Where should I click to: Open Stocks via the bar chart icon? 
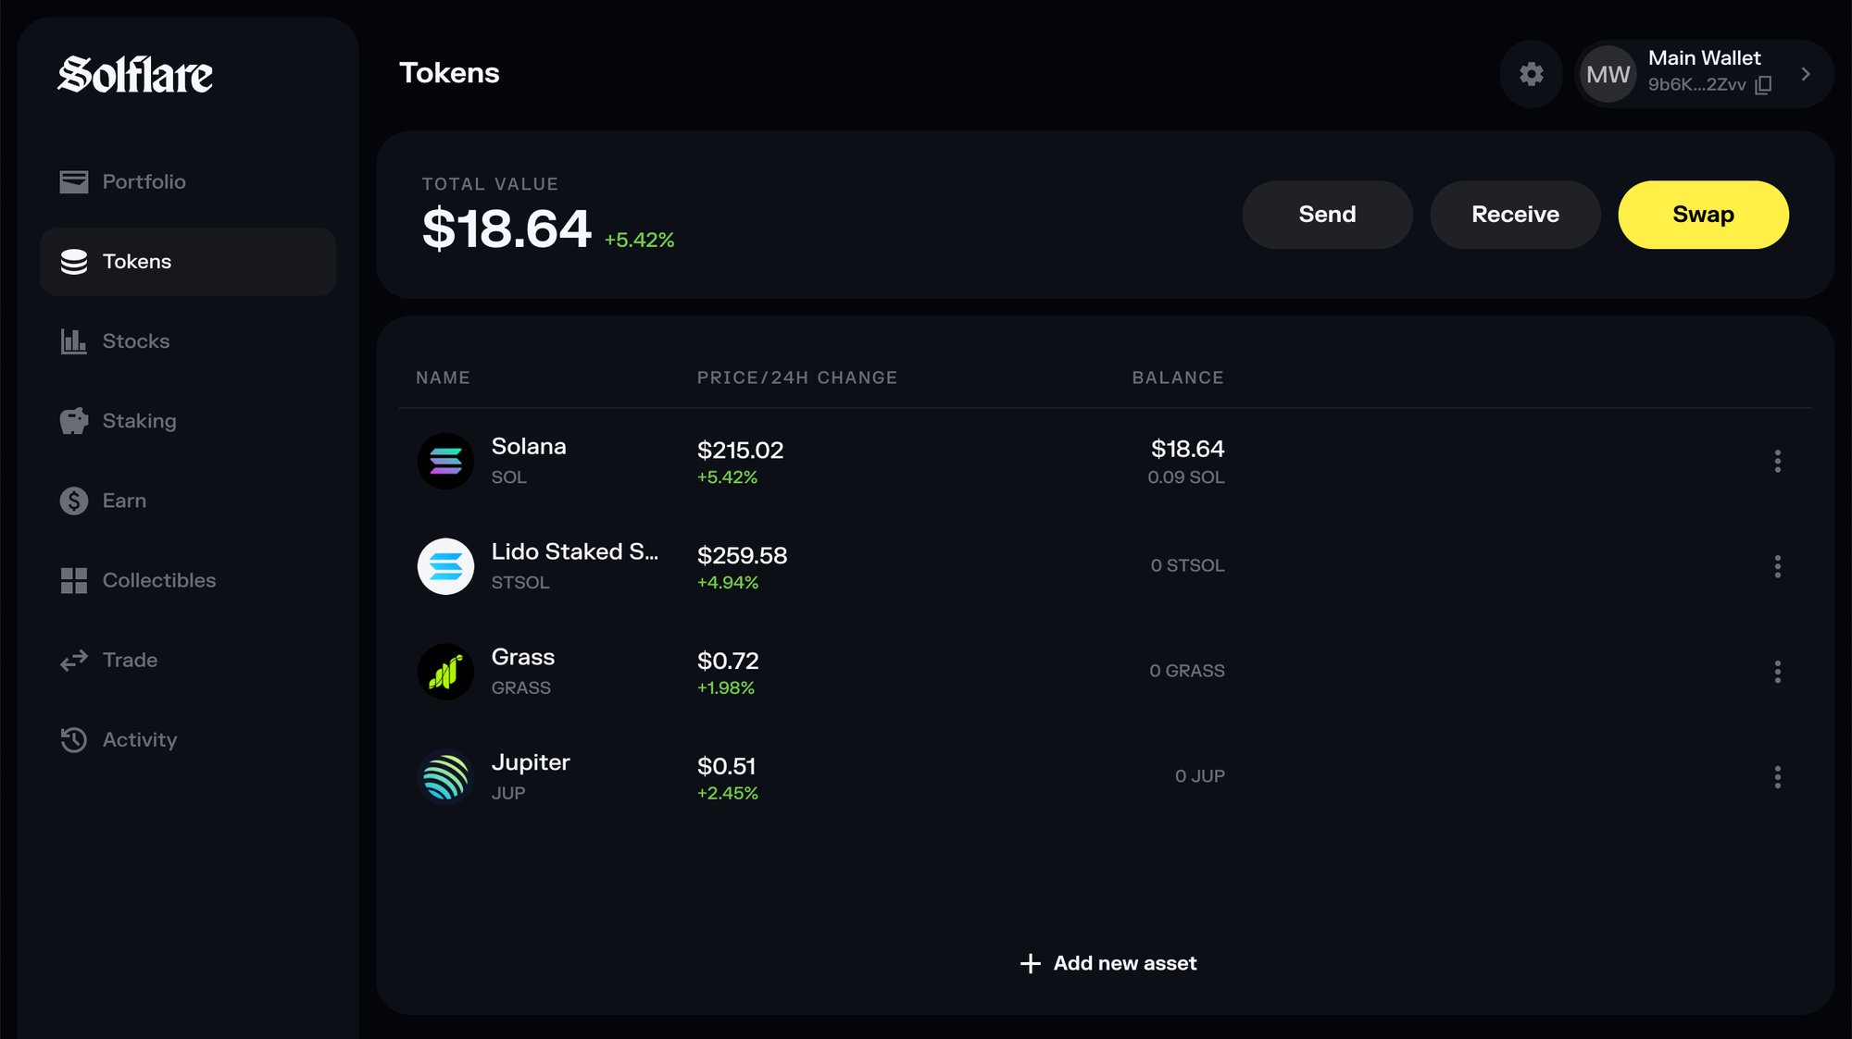click(x=73, y=340)
